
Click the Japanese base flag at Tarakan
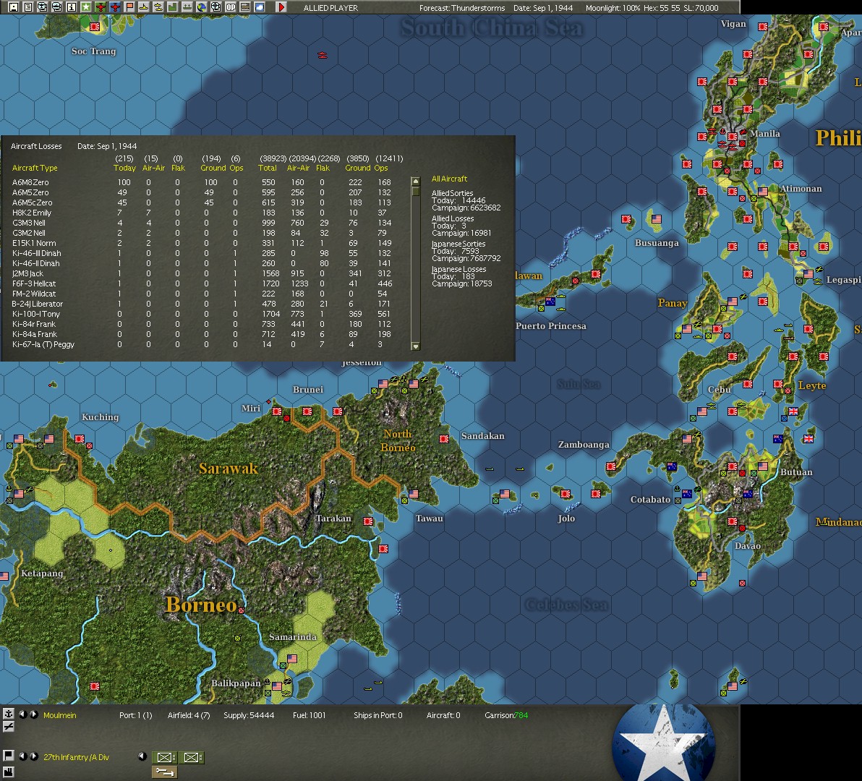[368, 521]
